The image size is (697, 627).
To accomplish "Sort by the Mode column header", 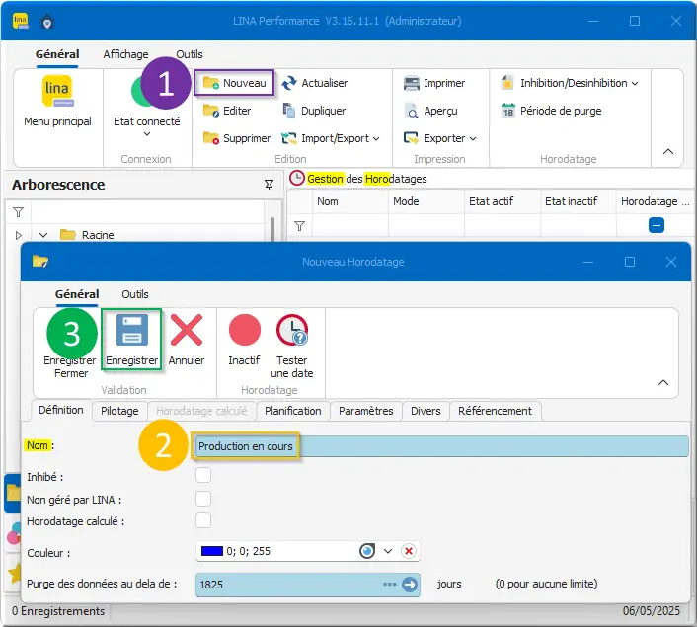I will pos(426,201).
